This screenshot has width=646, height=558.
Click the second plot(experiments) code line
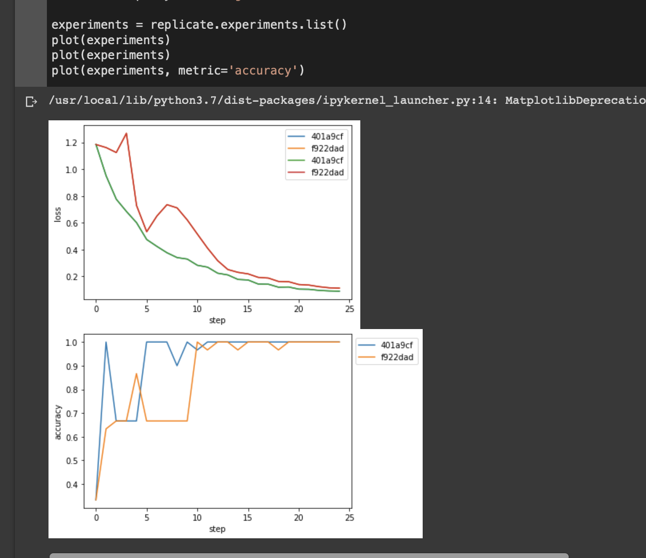click(x=111, y=55)
